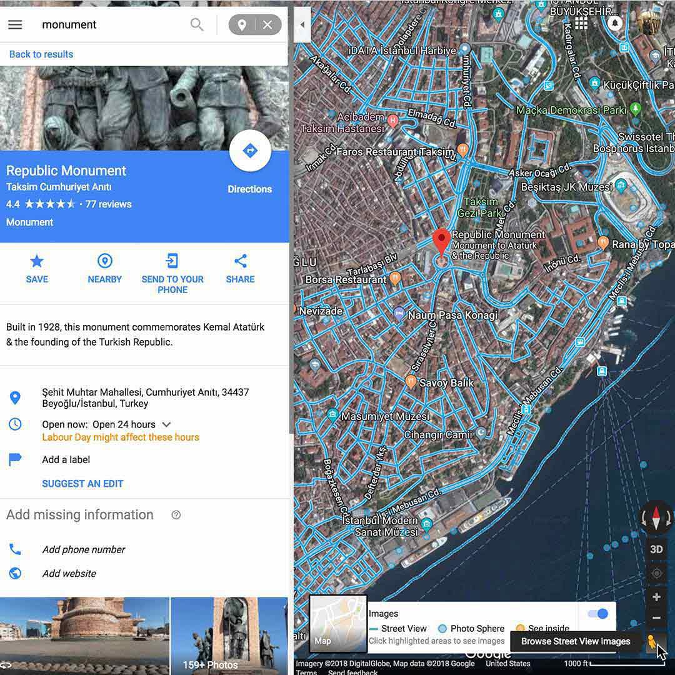Click the iDATA İstanbul Harbiye marker

coord(464,48)
